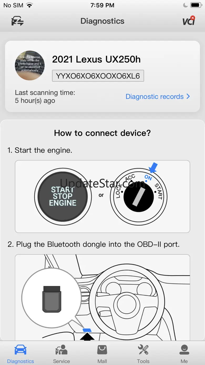Tap the battery indicator in status bar

(x=196, y=5)
